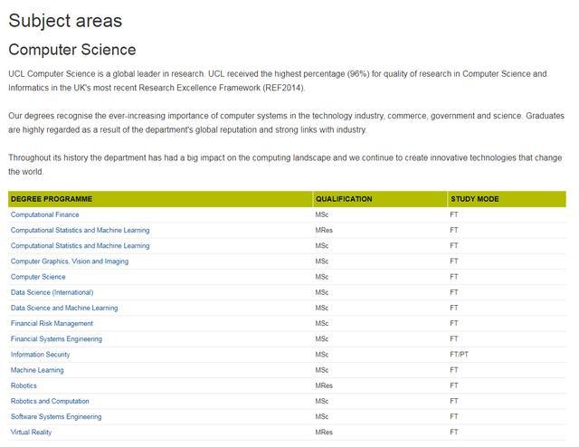Select Robotics and Computation programme link
Screen dimensions: 579x447
[x=50, y=401]
